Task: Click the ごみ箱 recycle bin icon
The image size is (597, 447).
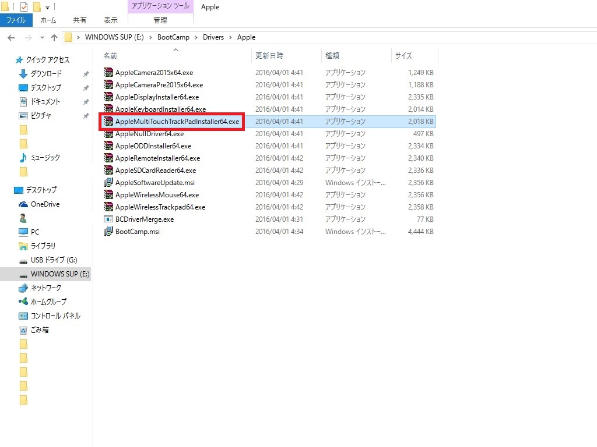Action: (23, 330)
